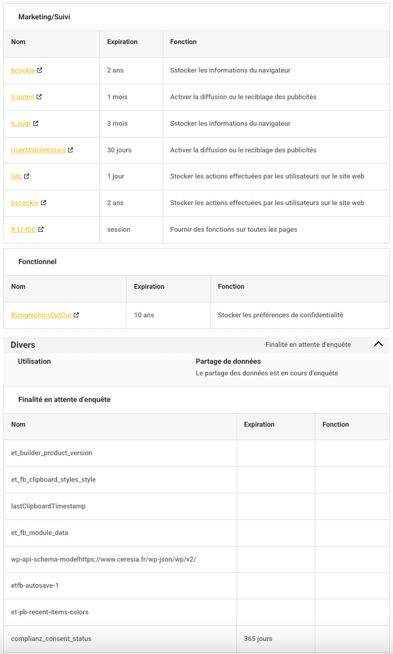Click the Divers section header title
The width and height of the screenshot is (393, 654).
(x=23, y=345)
